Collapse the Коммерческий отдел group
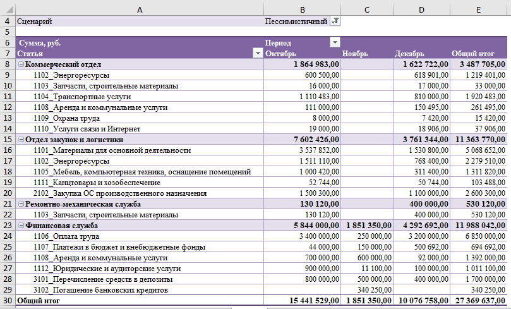This screenshot has width=511, height=309. [x=21, y=64]
